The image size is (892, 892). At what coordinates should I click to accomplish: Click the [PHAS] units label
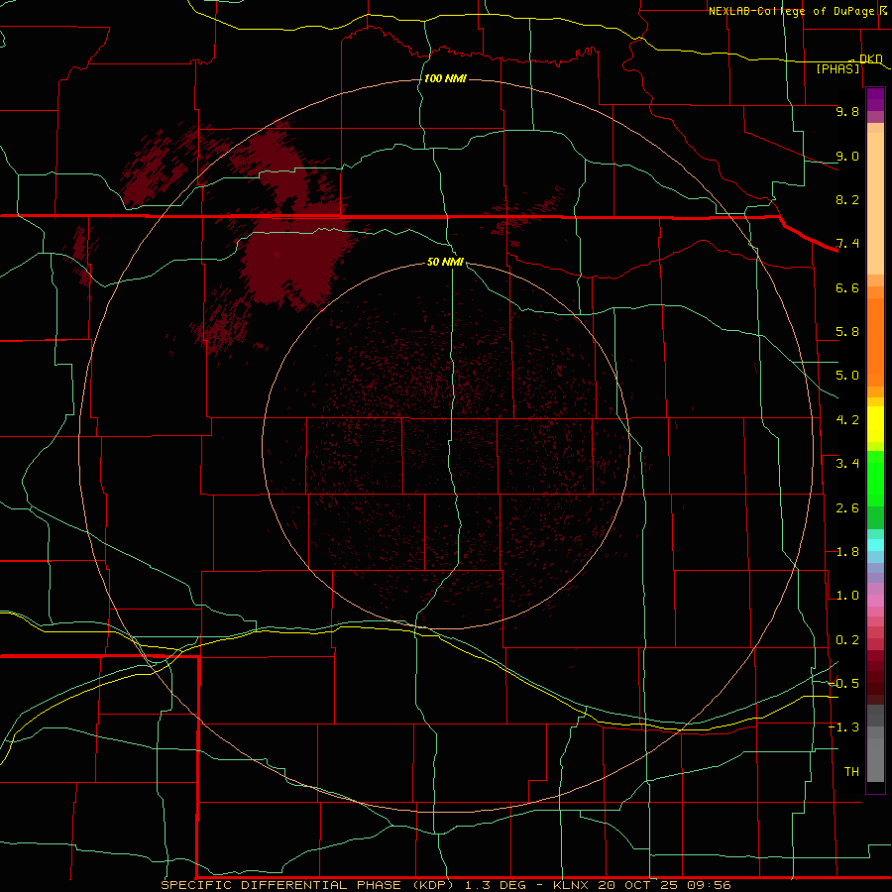click(x=837, y=68)
